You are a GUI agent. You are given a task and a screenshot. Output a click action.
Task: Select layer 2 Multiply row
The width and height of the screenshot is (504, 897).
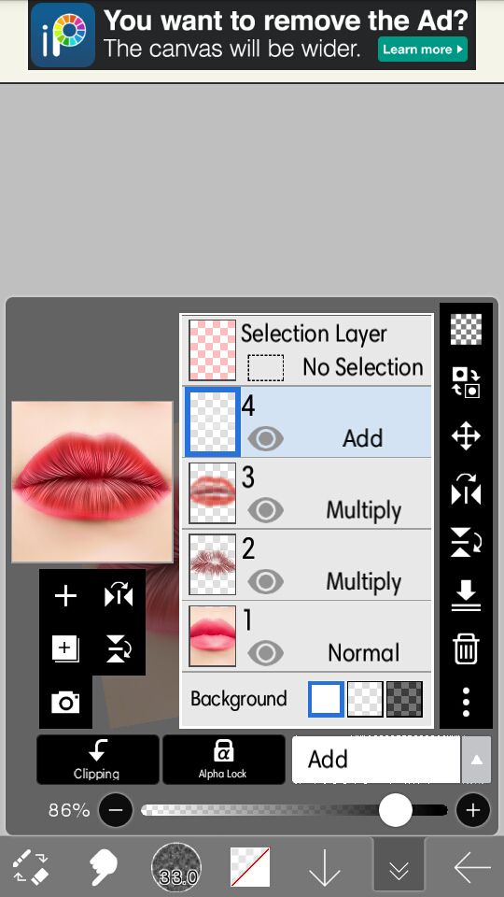(x=307, y=565)
